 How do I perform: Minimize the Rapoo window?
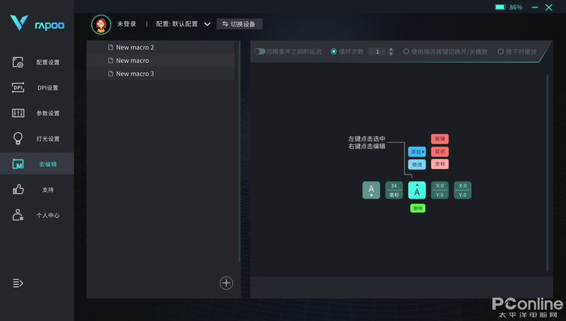pyautogui.click(x=535, y=7)
